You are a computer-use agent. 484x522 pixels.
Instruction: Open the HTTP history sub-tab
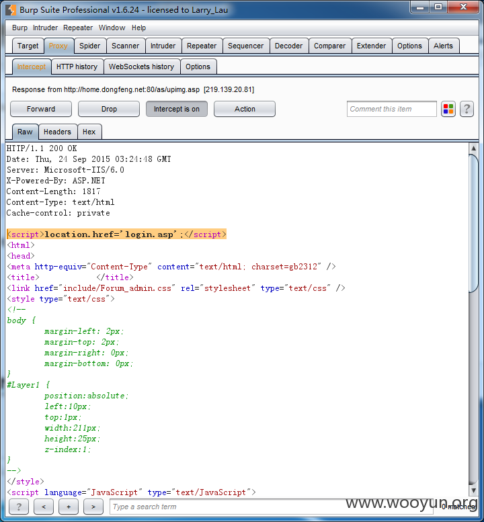point(77,67)
